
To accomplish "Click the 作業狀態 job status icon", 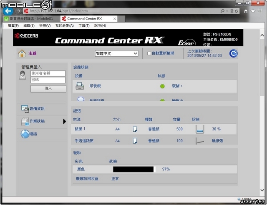I will (25, 122).
